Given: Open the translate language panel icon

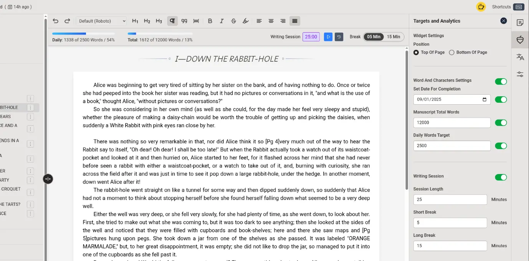Looking at the screenshot, I should pyautogui.click(x=520, y=57).
